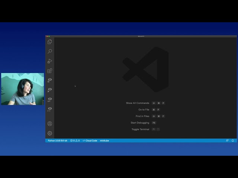Open Cloud Code icon with play badge
This screenshot has width=238, height=178.
click(49, 90)
